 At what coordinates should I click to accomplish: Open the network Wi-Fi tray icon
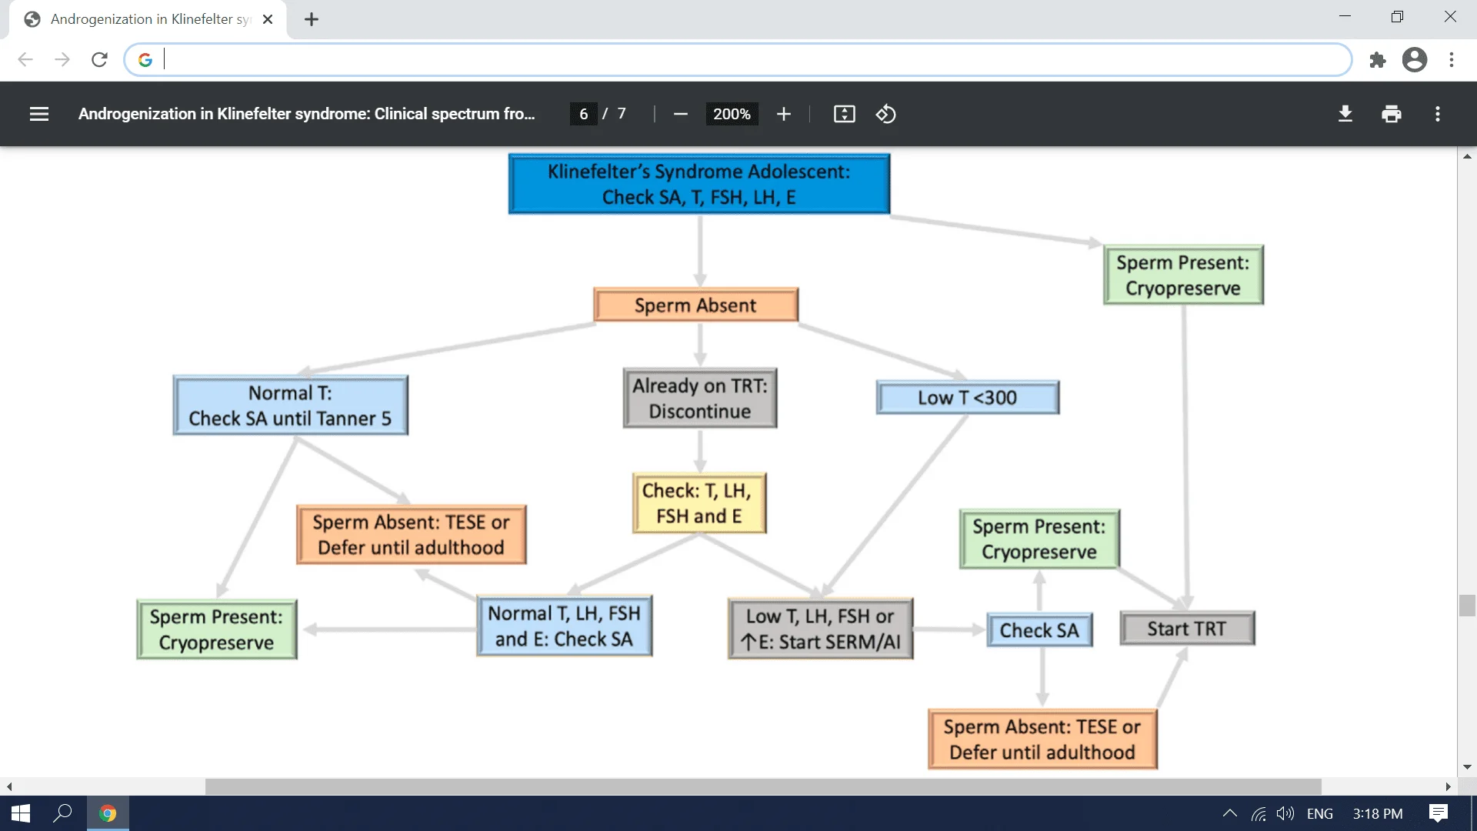tap(1259, 813)
